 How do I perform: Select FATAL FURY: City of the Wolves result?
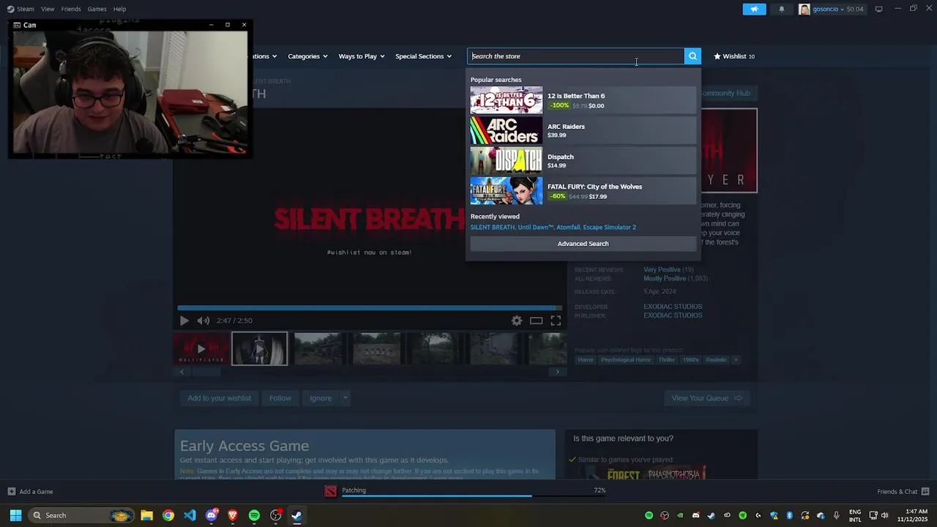tap(583, 191)
